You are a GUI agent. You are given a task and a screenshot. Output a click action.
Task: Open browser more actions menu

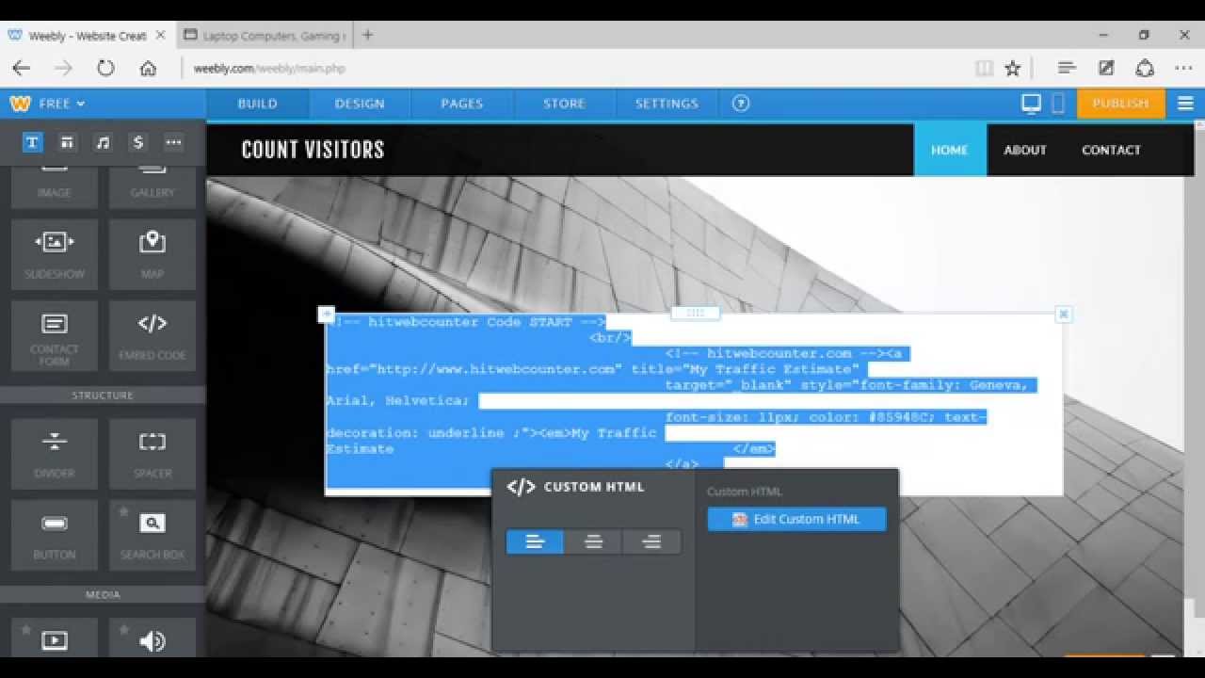(x=1183, y=68)
